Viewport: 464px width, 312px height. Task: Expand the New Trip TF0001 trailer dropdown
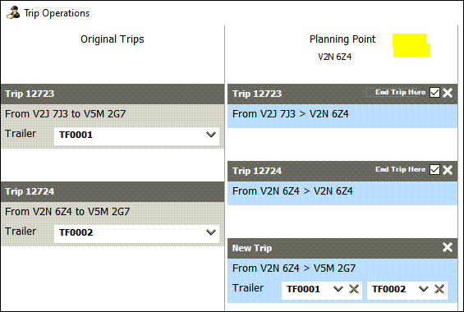tap(338, 289)
